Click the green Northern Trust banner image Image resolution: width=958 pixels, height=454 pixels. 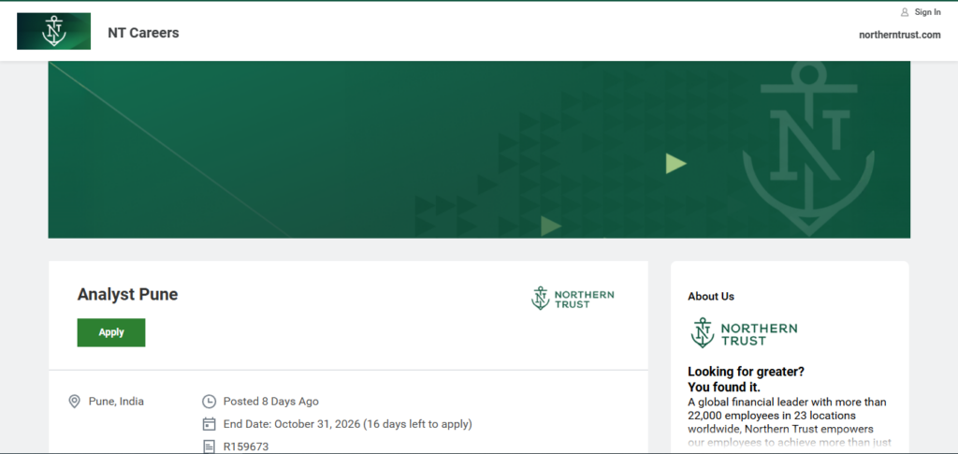(479, 150)
